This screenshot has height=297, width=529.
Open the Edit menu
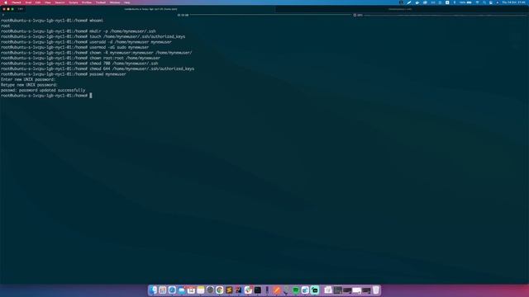coord(38,2)
